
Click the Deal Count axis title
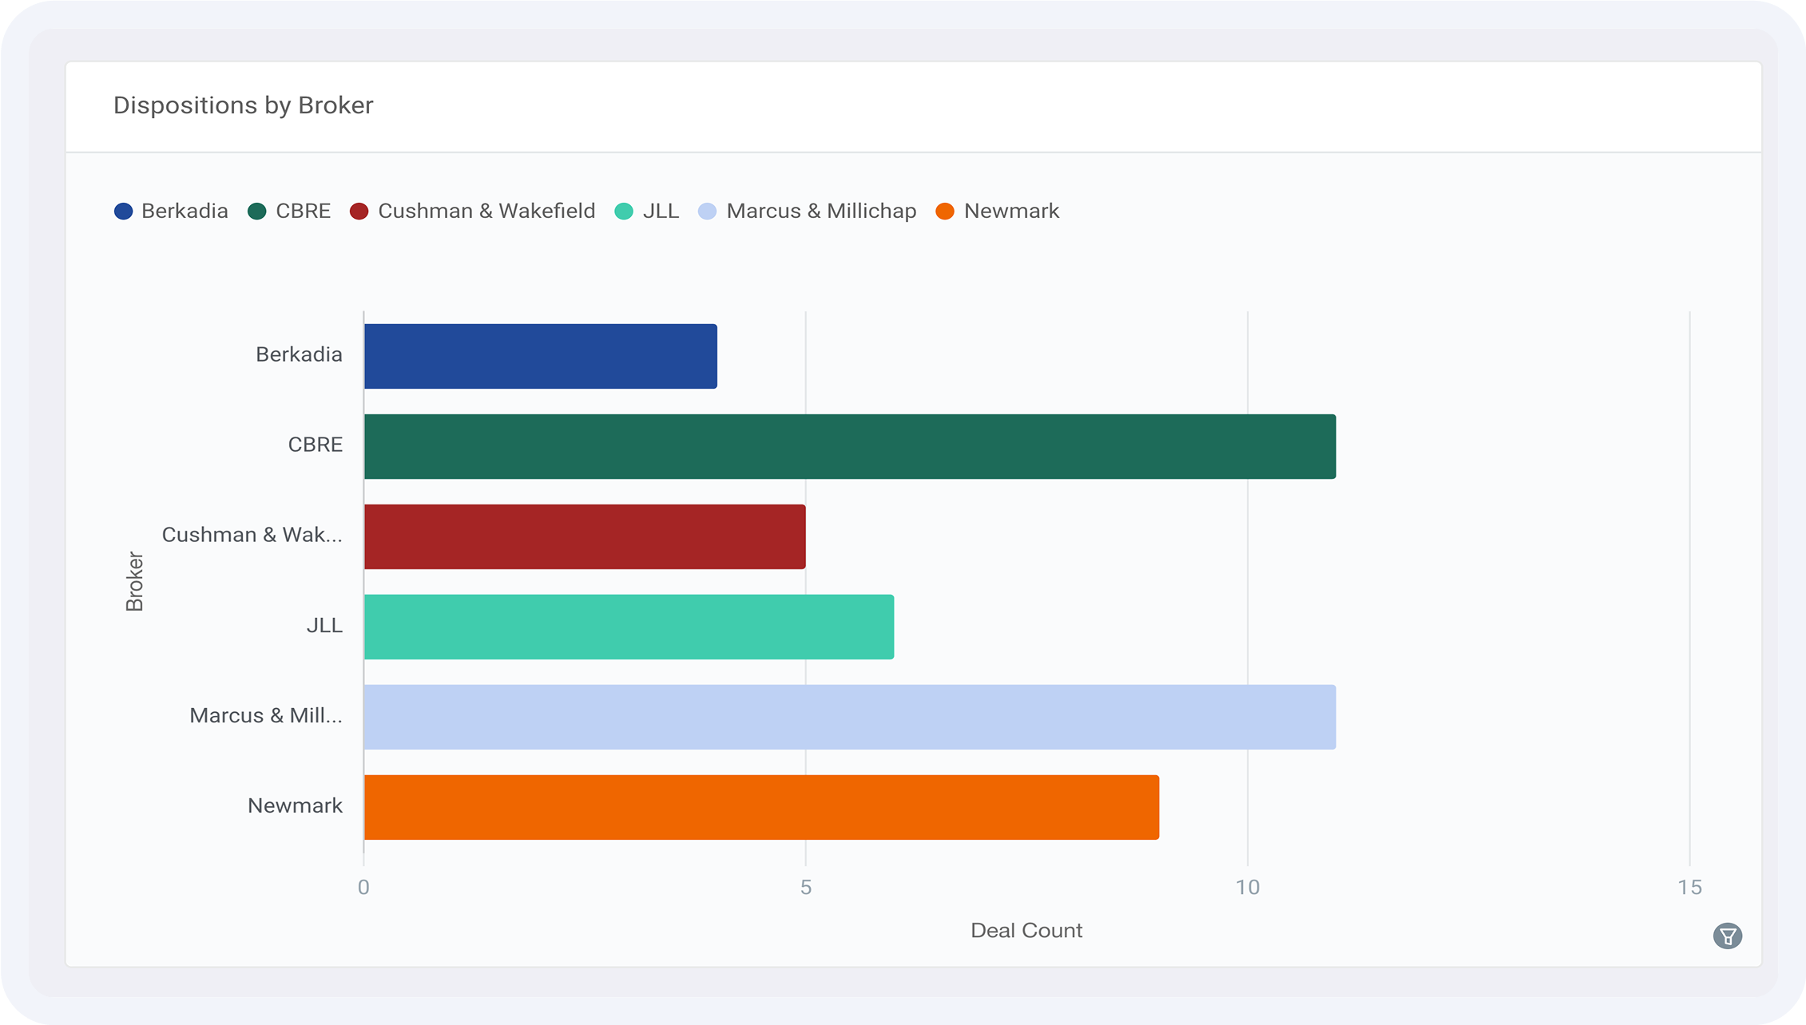(x=1026, y=930)
